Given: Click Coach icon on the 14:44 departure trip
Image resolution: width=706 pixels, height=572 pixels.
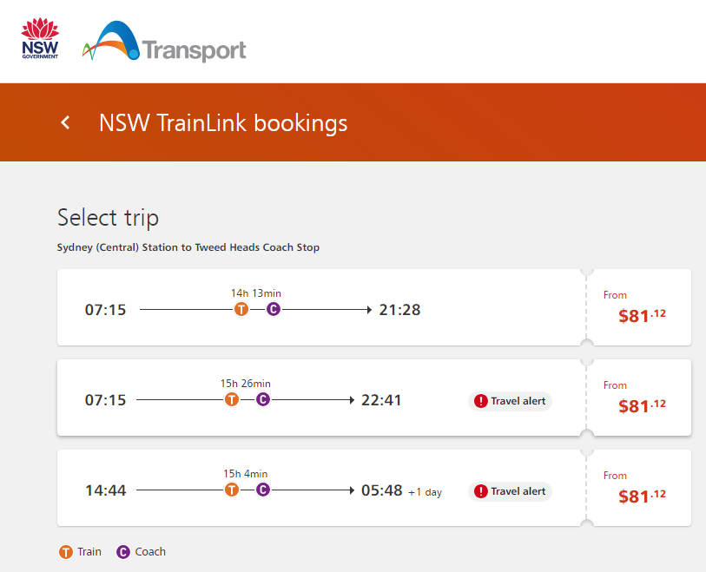Looking at the screenshot, I should tap(263, 490).
